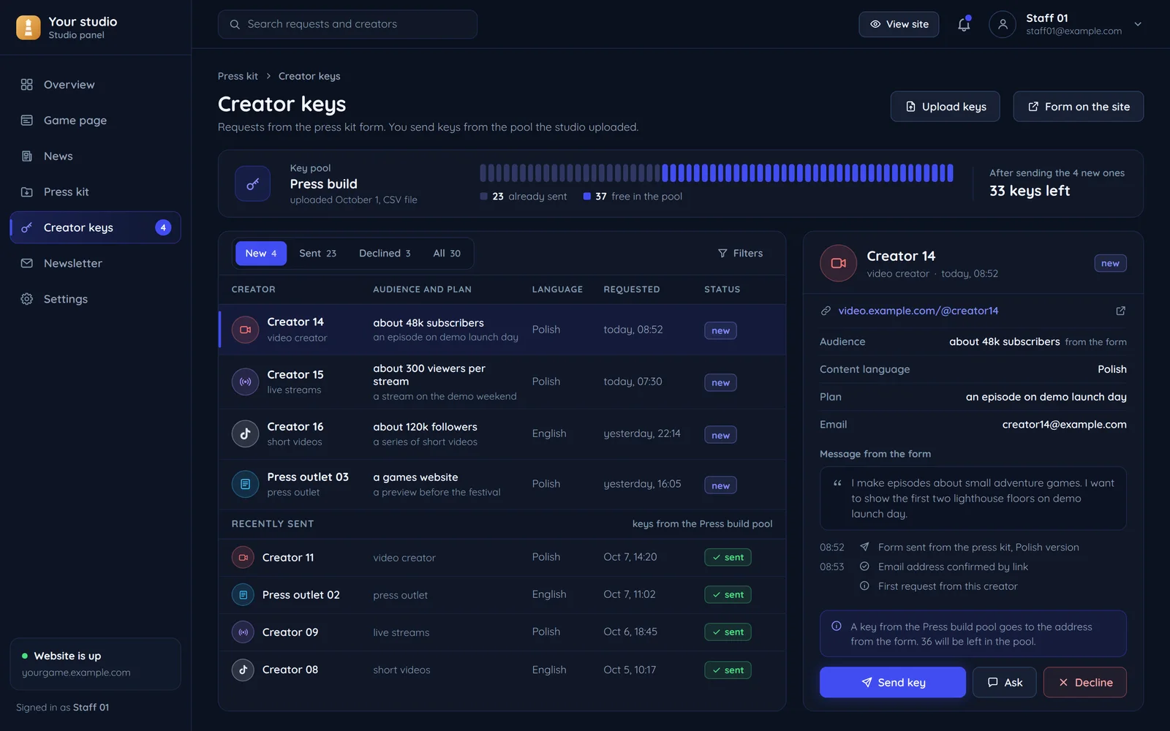Screen dimensions: 1170x731
Task: Click the quote icon in the form message
Action: 837,483
